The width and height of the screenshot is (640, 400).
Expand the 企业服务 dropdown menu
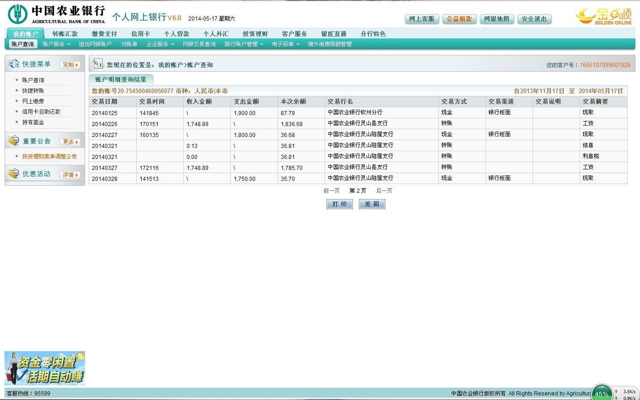click(x=160, y=44)
